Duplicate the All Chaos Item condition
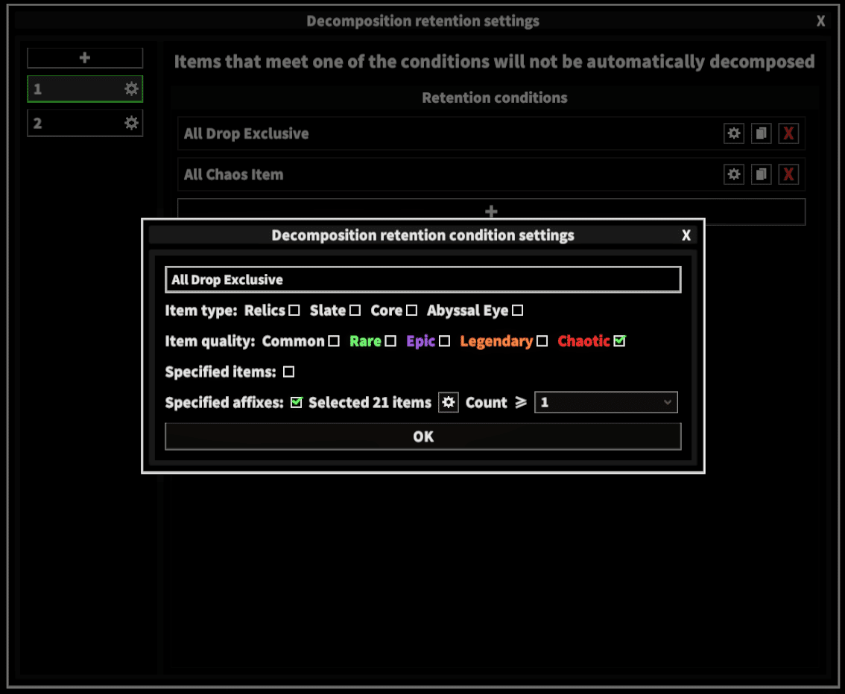 tap(761, 174)
